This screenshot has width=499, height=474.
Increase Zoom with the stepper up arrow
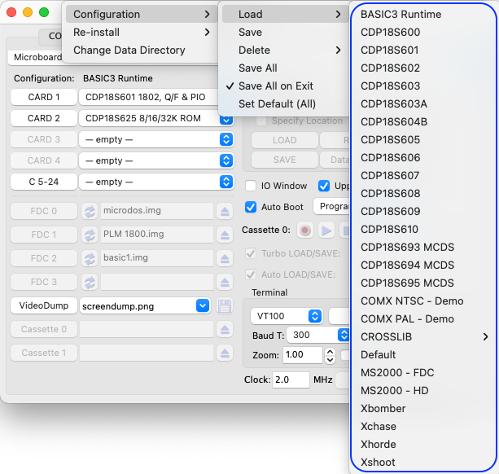coord(330,352)
